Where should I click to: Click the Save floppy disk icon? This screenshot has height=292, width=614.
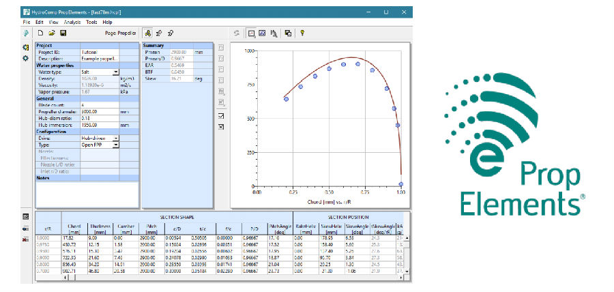(x=63, y=33)
